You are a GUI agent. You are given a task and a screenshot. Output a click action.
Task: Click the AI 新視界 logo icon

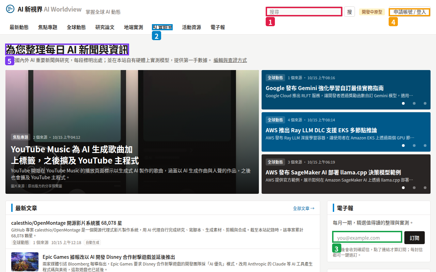point(10,9)
